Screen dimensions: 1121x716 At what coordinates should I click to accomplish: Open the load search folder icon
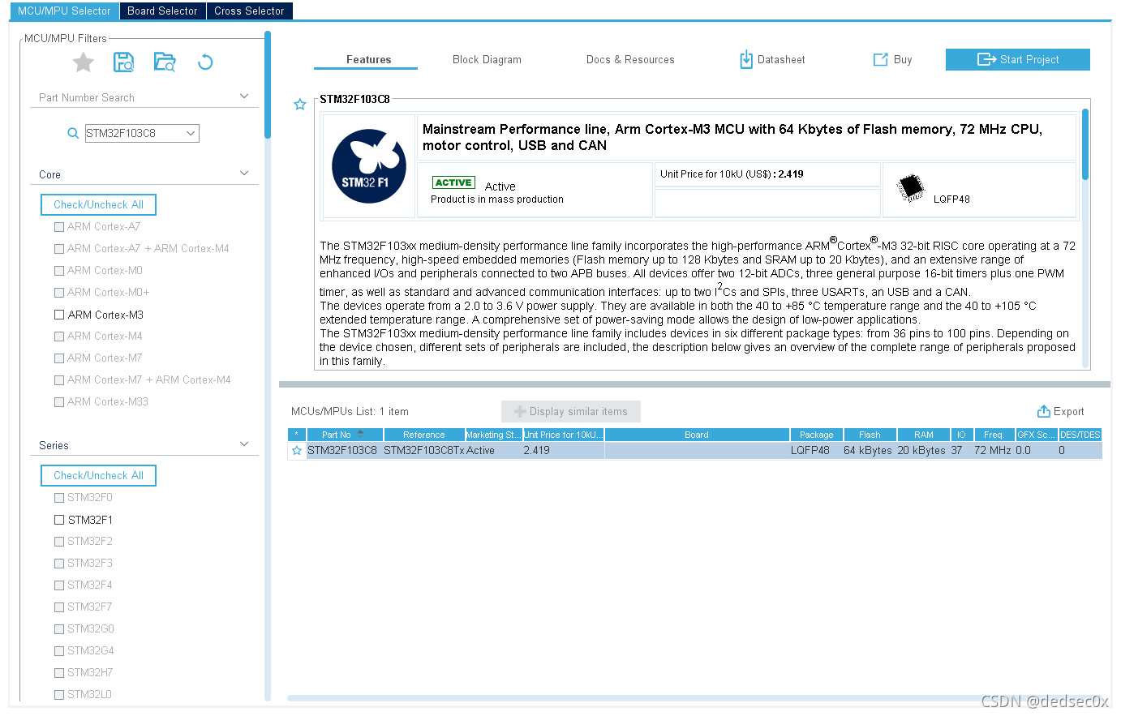[165, 62]
